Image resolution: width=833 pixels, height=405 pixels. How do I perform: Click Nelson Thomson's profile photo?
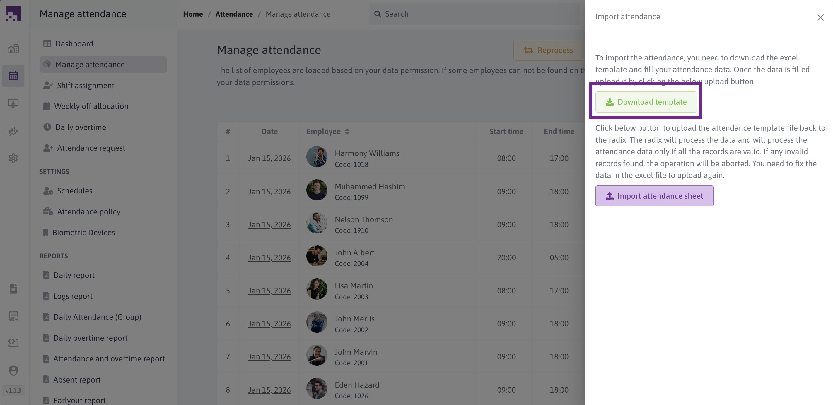(x=317, y=223)
